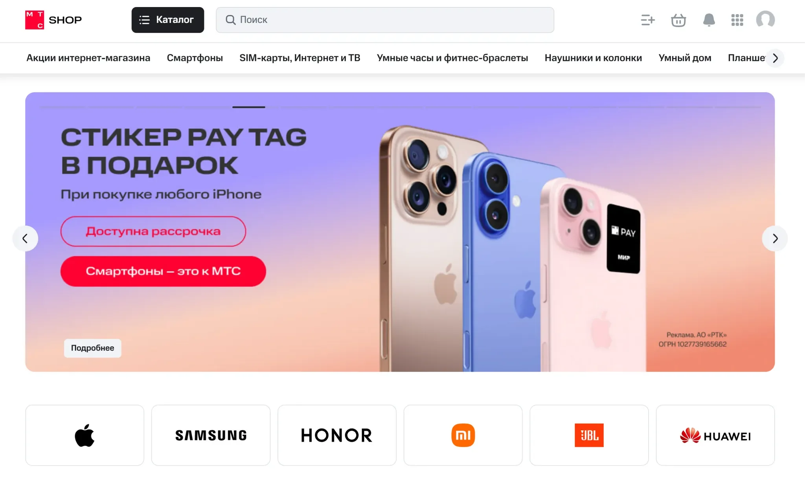Click the Подробнее button on banner
805x486 pixels.
(x=92, y=348)
